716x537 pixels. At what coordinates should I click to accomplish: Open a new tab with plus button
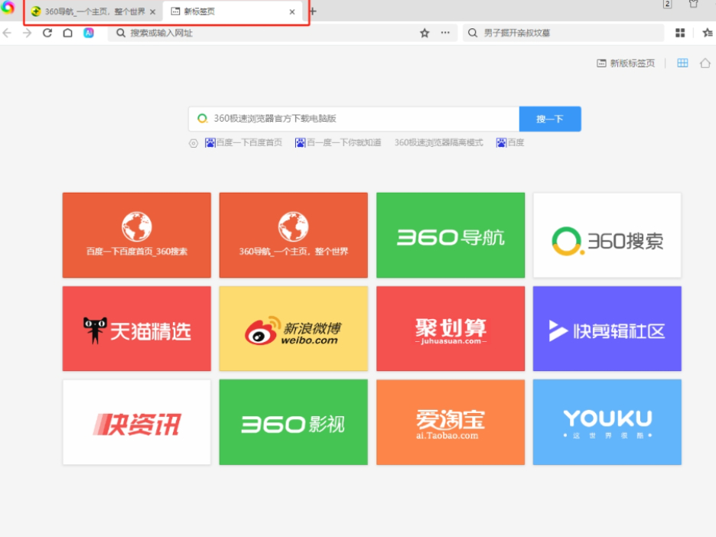pyautogui.click(x=313, y=11)
